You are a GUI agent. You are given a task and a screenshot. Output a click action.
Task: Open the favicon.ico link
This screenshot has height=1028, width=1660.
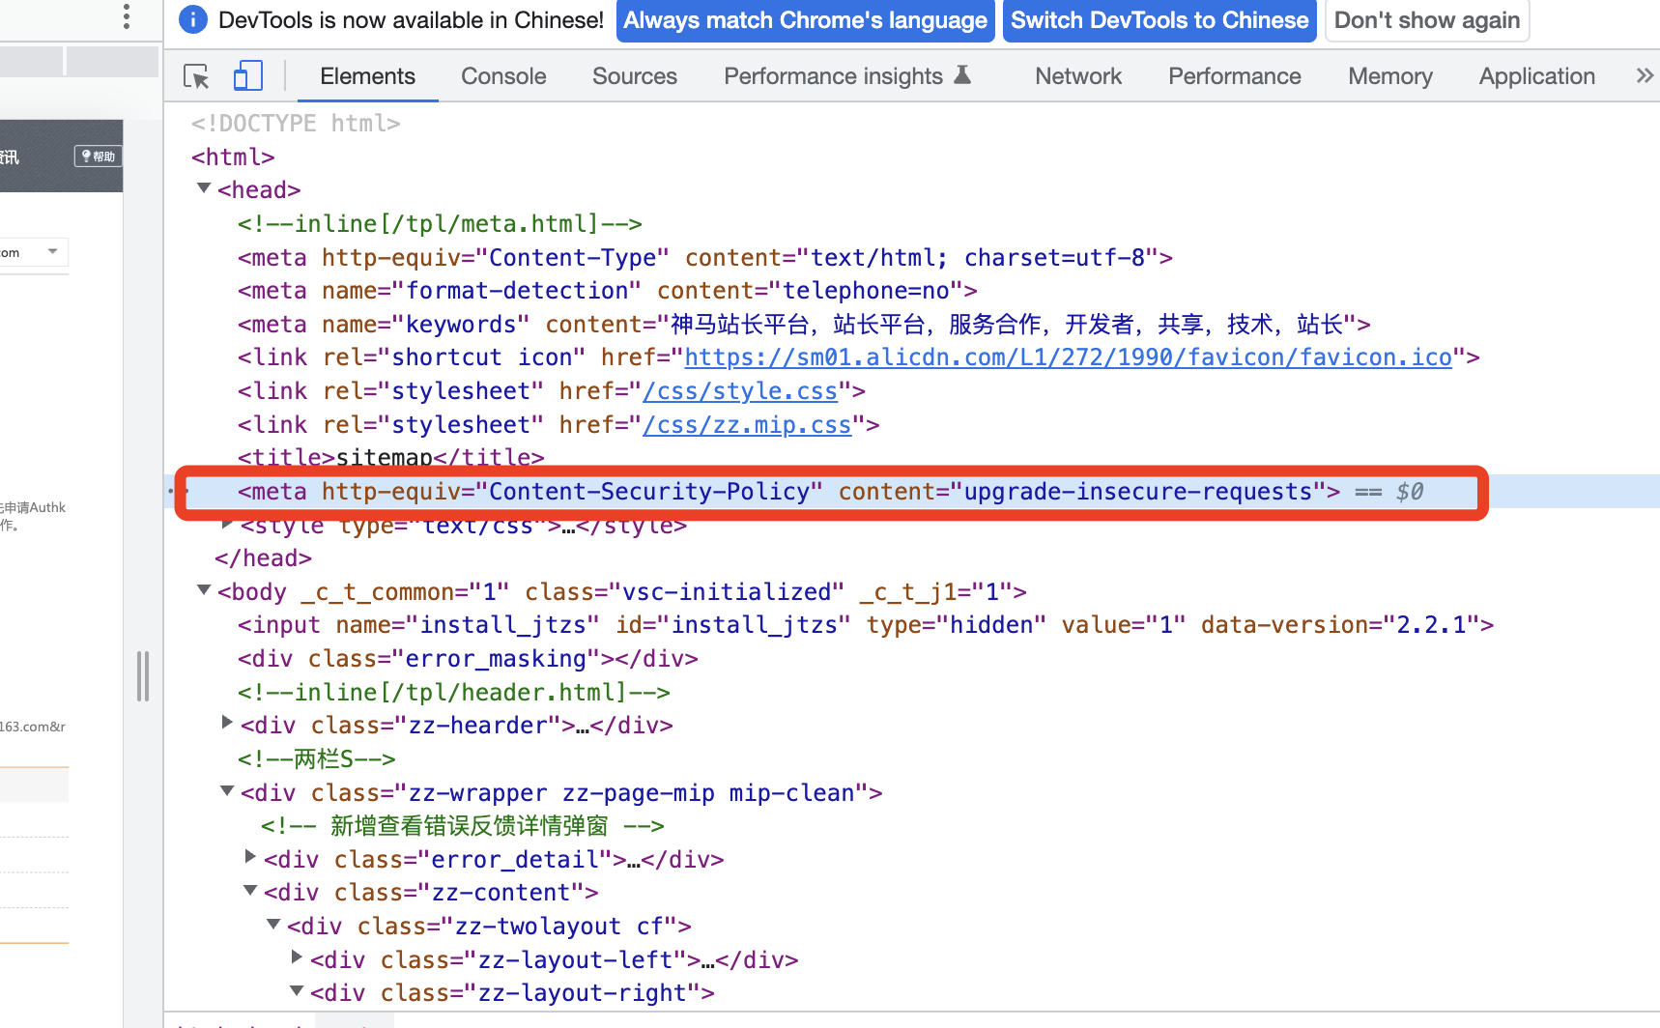[1068, 357]
